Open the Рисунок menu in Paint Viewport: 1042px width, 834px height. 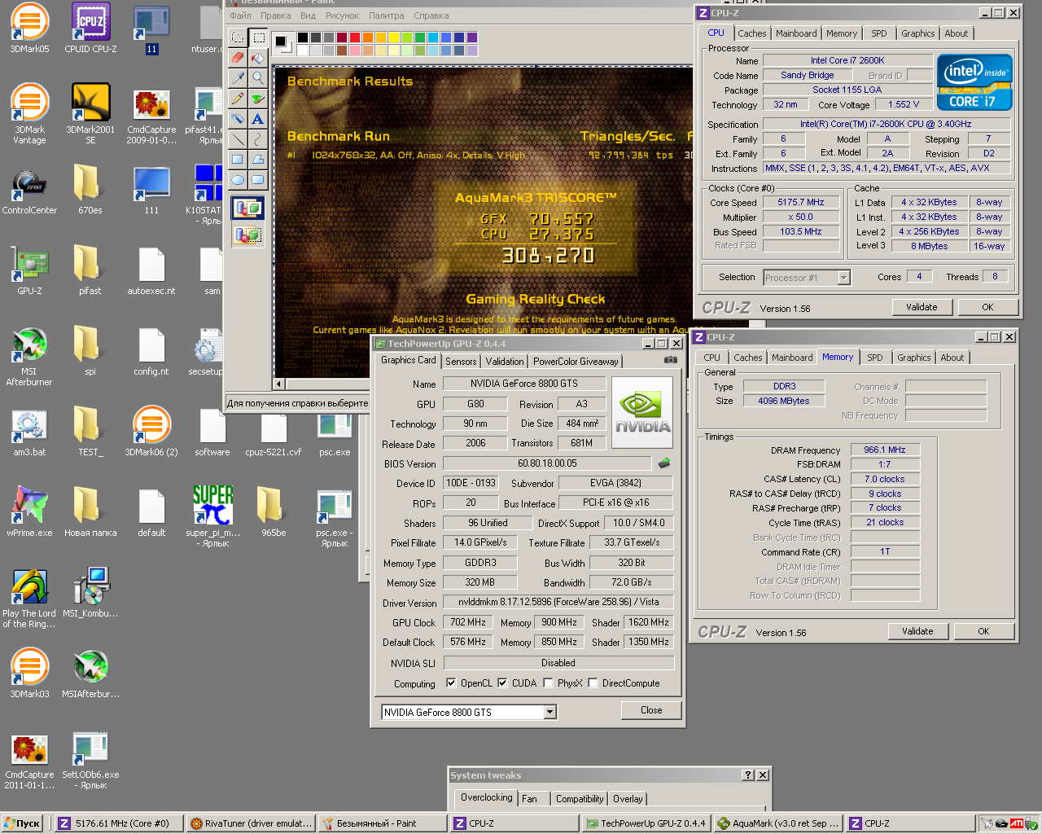(342, 15)
